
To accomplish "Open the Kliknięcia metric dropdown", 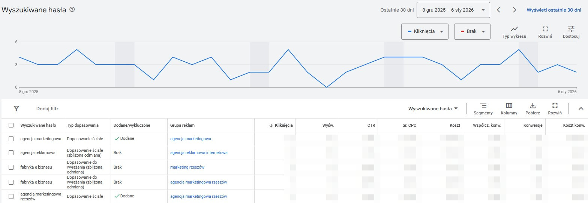I will click(x=424, y=31).
